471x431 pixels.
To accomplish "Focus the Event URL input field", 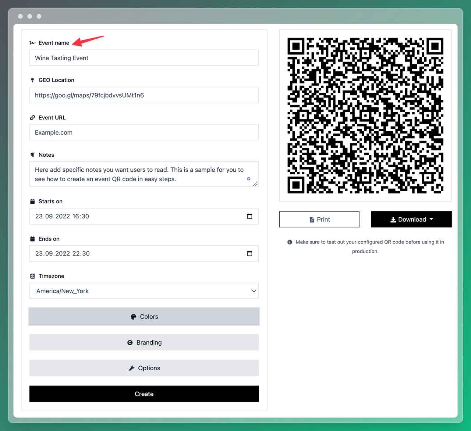I will [x=144, y=132].
